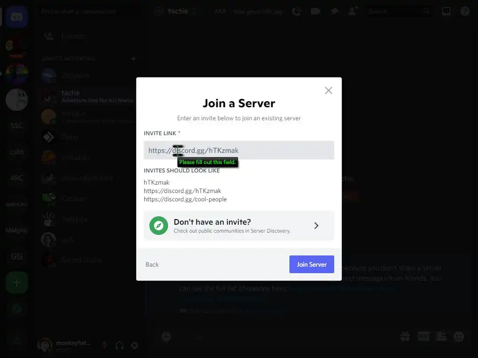Toggle deafen headphones in user panel
The image size is (478, 358).
click(x=119, y=345)
